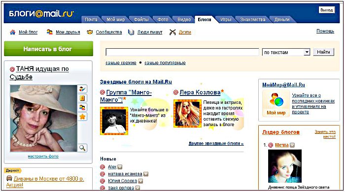This screenshot has height=192, width=345.
Task: Click the top icon beside the profile photo
Action: pyautogui.click(x=82, y=89)
